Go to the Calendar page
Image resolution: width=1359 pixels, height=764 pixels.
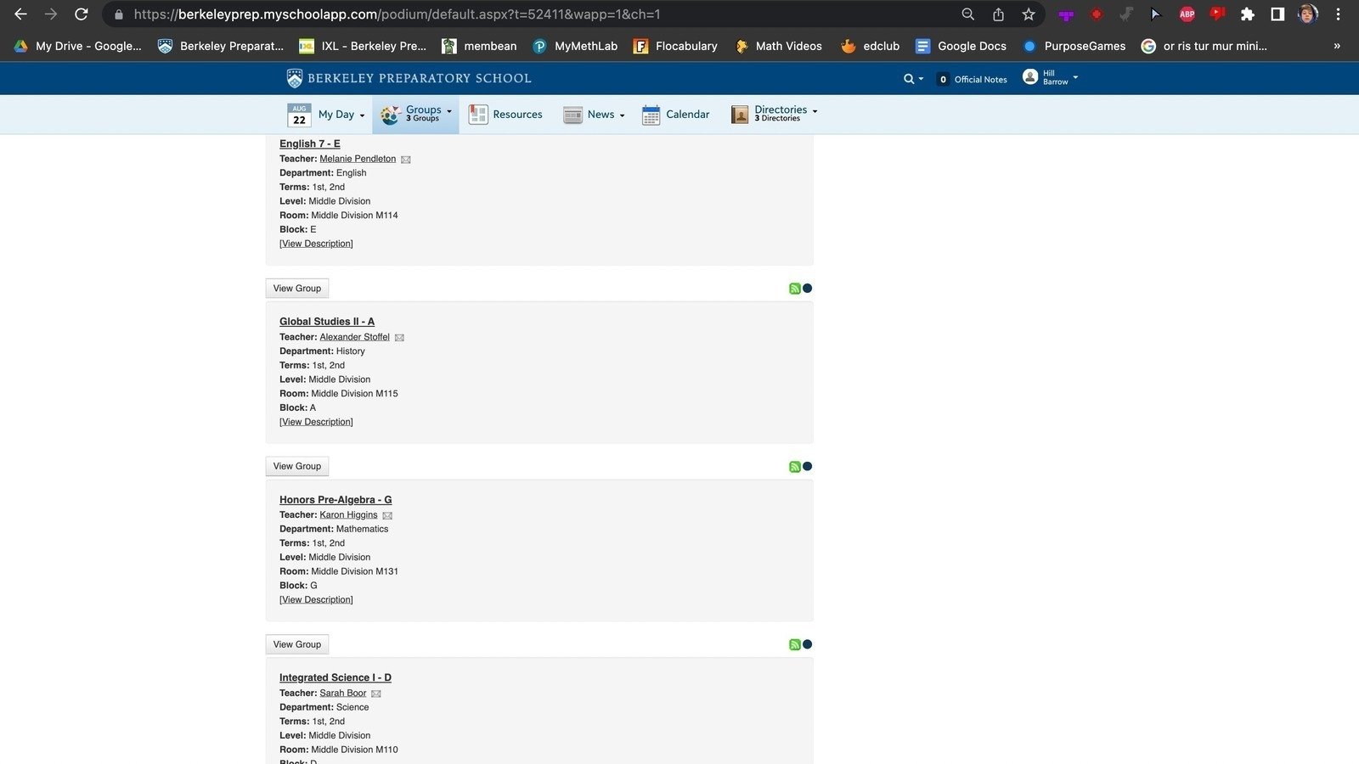[676, 115]
